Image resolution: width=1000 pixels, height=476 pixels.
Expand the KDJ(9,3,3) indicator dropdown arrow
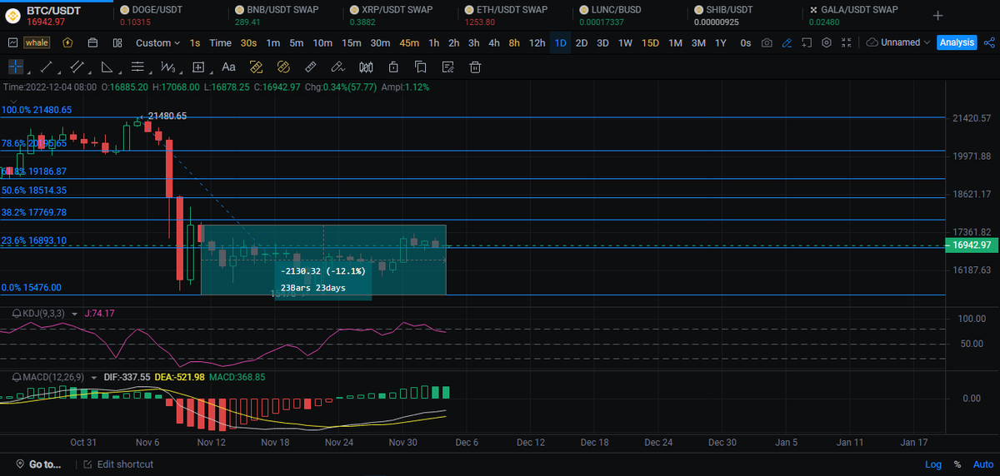tap(75, 314)
